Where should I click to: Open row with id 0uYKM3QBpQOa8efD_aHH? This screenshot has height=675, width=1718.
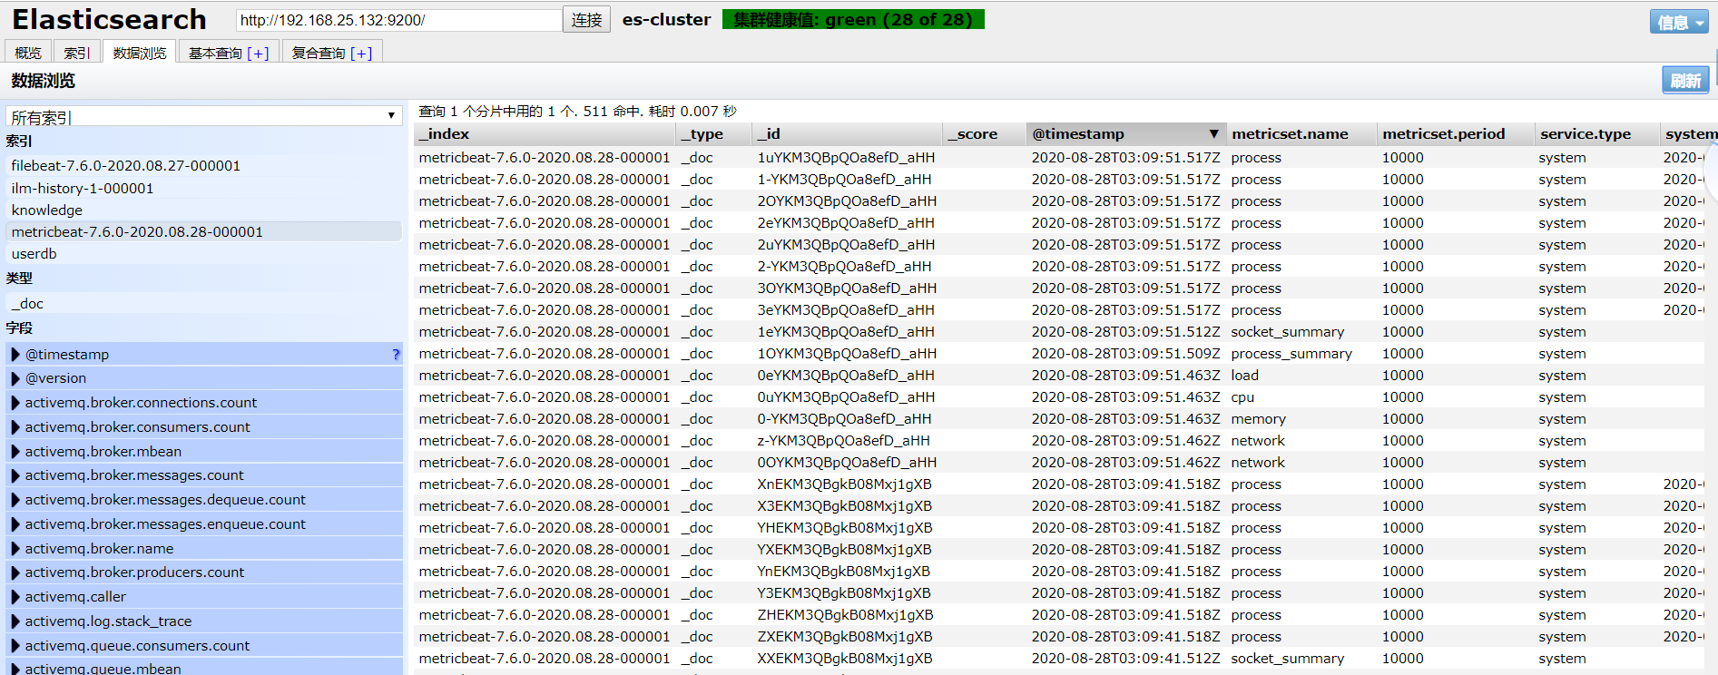point(846,397)
